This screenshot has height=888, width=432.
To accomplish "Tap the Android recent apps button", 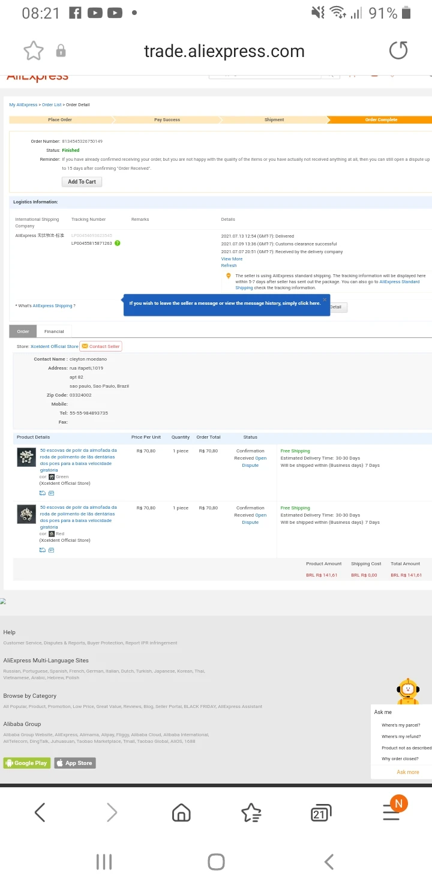I will 104,862.
